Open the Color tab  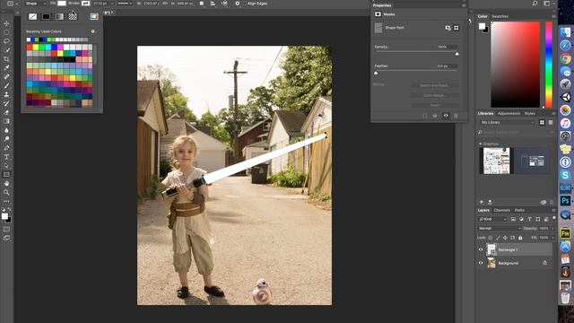[483, 16]
